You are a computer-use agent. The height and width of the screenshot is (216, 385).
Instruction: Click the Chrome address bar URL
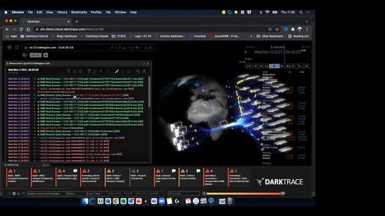click(x=72, y=29)
